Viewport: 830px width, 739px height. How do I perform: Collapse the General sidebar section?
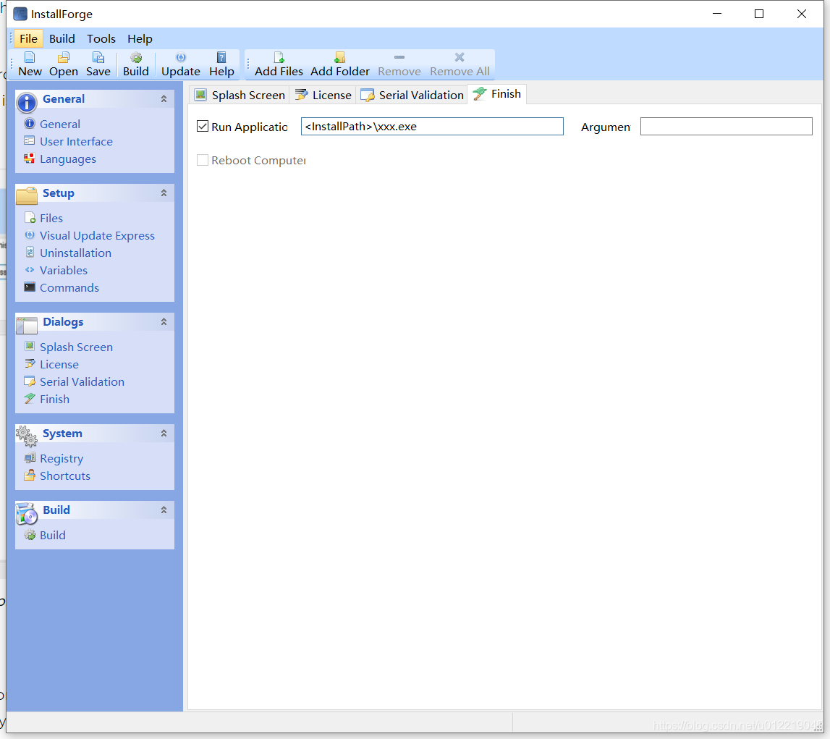pyautogui.click(x=164, y=99)
